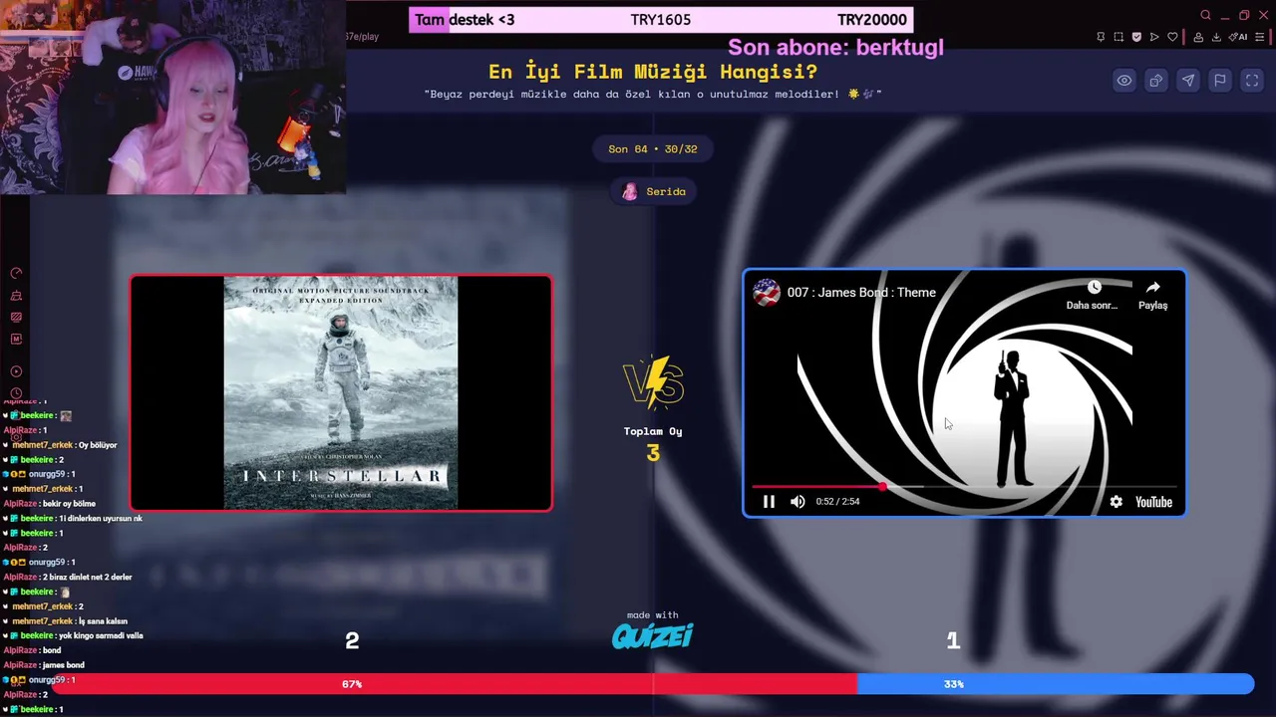Open video on YouTube via logo
The width and height of the screenshot is (1276, 717).
click(1153, 502)
